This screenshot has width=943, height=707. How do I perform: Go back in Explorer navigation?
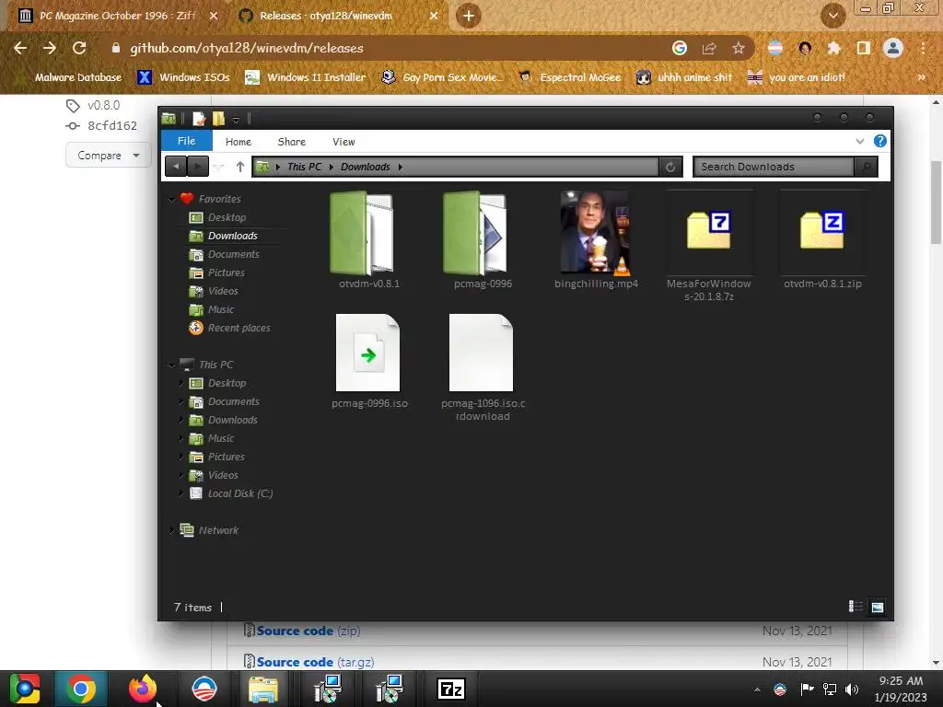tap(176, 167)
